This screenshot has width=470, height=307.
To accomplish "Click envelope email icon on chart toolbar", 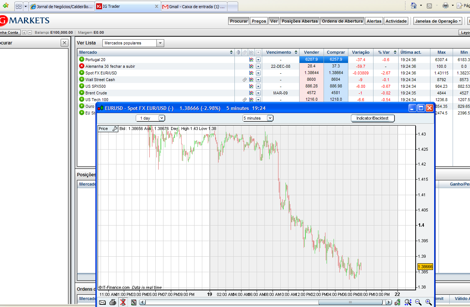I will [x=102, y=302].
